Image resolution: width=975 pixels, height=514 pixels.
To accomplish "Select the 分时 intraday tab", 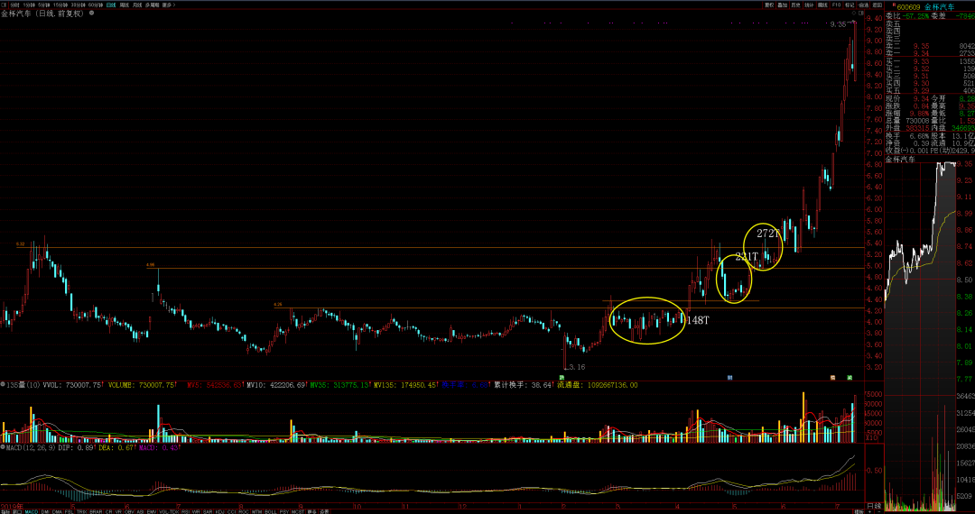I will 14,5.
